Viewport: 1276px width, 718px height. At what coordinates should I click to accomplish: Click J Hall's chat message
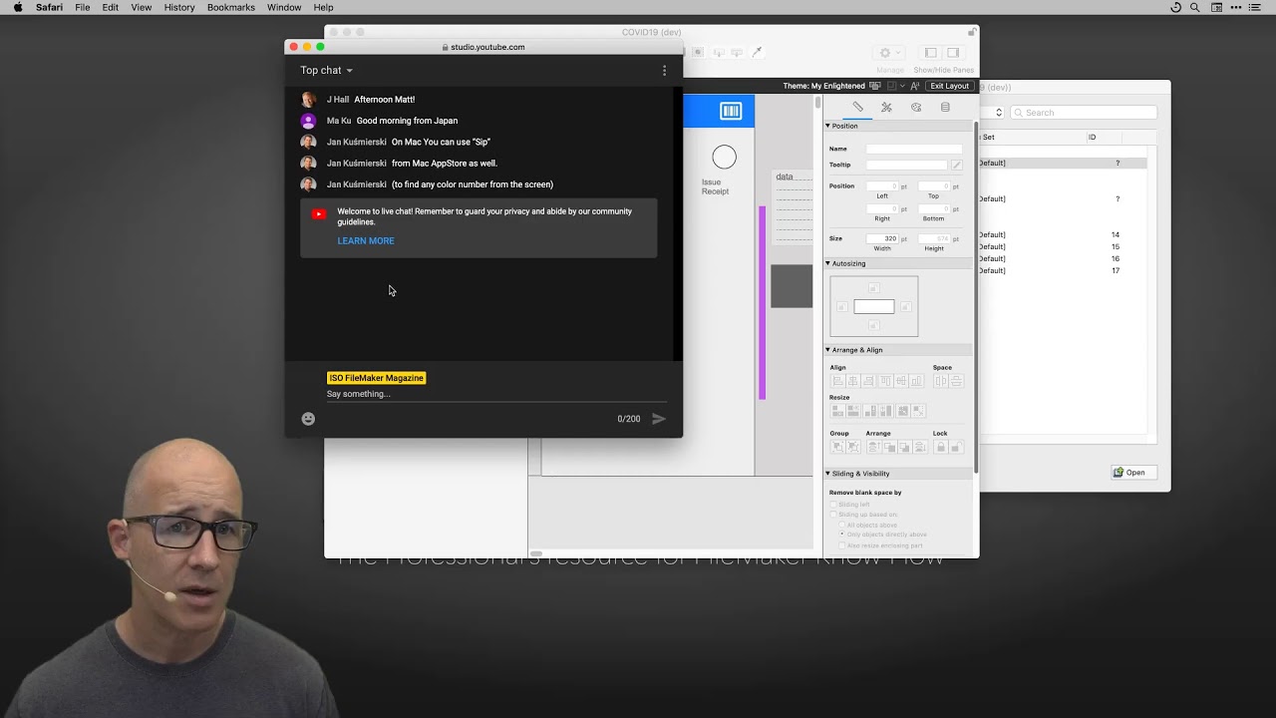(385, 100)
